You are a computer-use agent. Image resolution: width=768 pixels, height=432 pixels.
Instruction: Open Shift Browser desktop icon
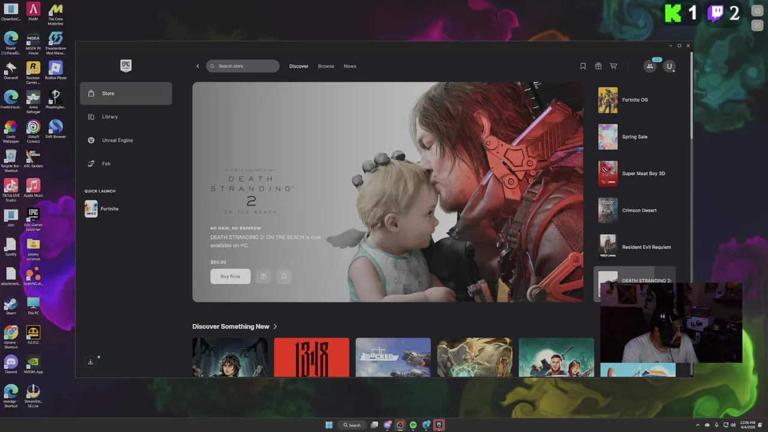click(x=55, y=129)
